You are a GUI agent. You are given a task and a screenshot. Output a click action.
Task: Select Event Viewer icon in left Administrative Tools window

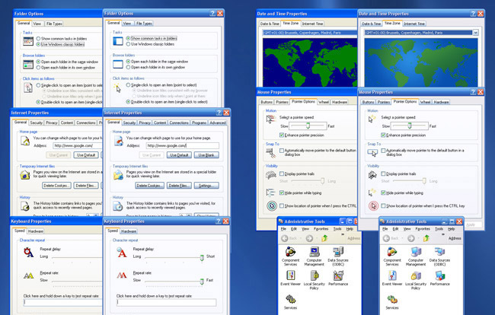pos(290,278)
